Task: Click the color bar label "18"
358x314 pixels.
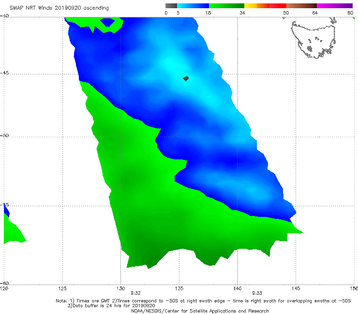Action: 208,13
